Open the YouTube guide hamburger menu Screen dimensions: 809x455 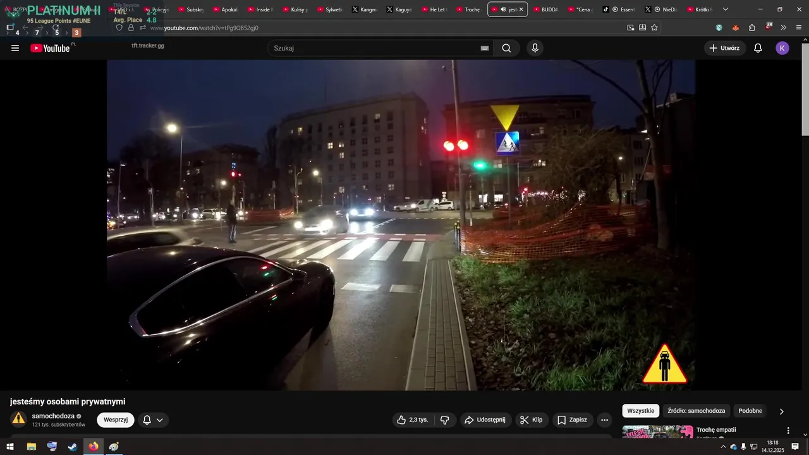pyautogui.click(x=15, y=48)
